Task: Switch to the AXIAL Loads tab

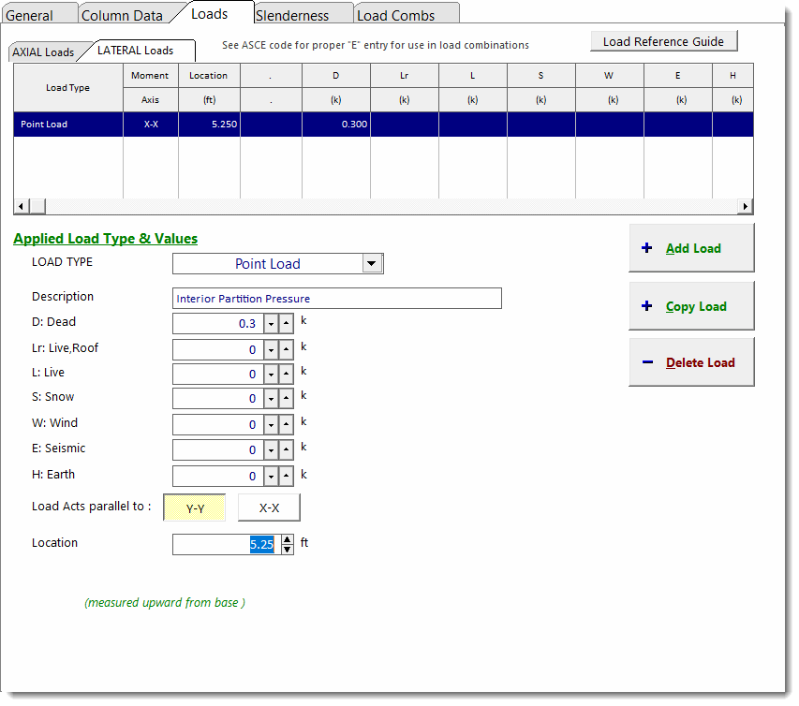Action: pyautogui.click(x=43, y=52)
